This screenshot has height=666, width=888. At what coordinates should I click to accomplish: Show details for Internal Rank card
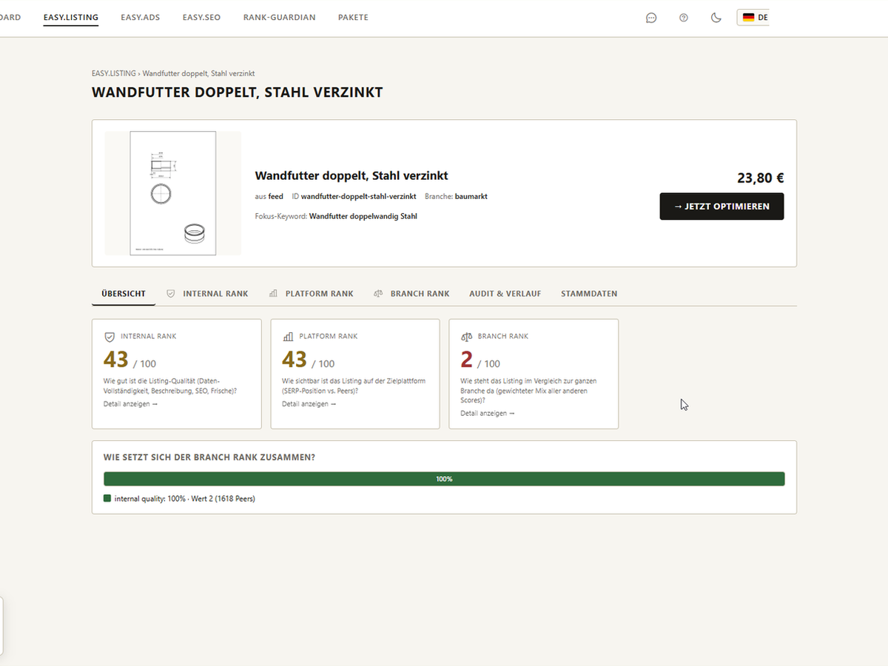[130, 404]
